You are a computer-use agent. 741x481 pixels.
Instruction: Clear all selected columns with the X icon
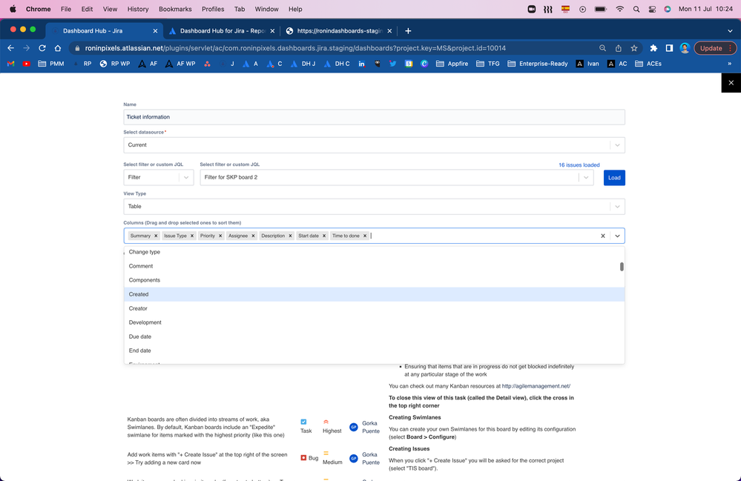[602, 234]
